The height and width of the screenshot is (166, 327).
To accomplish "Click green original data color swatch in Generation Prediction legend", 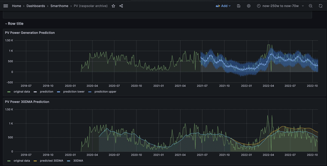I will 9,92.
